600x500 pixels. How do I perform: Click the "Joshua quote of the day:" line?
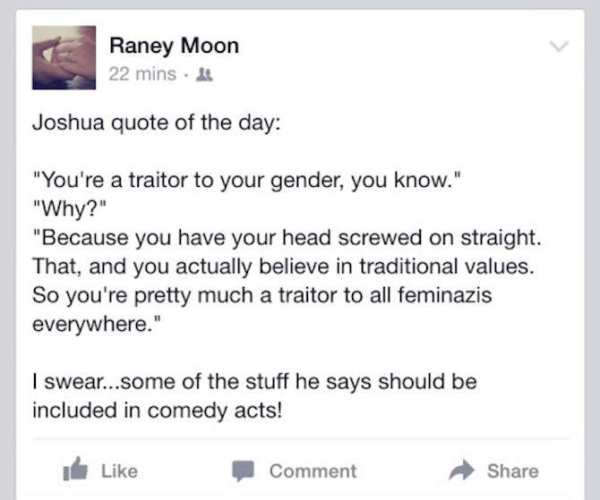pyautogui.click(x=156, y=123)
